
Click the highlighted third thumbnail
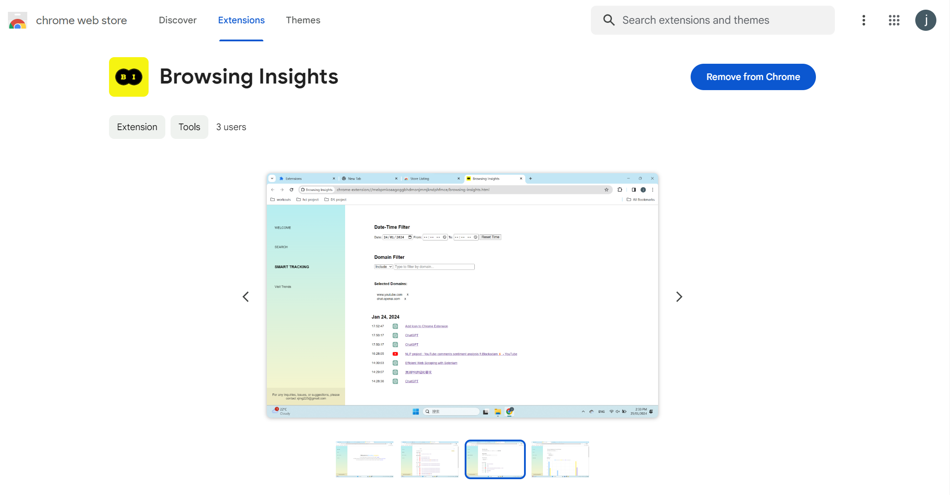tap(495, 459)
